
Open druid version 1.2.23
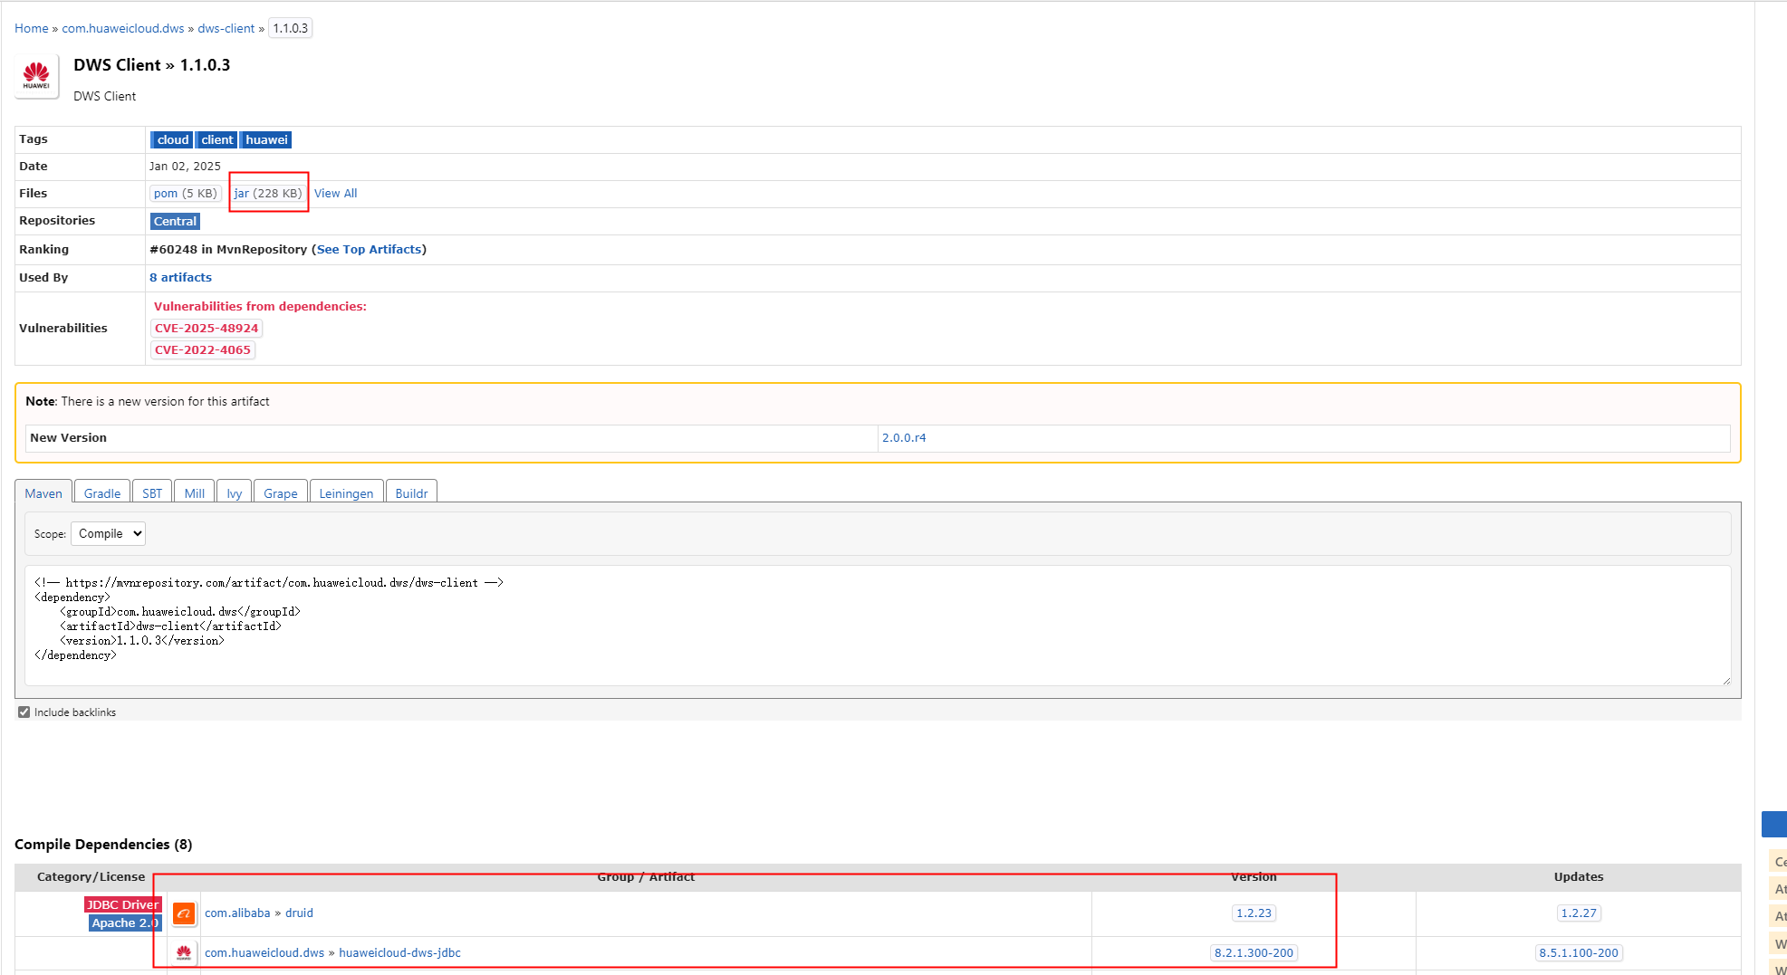point(1254,913)
